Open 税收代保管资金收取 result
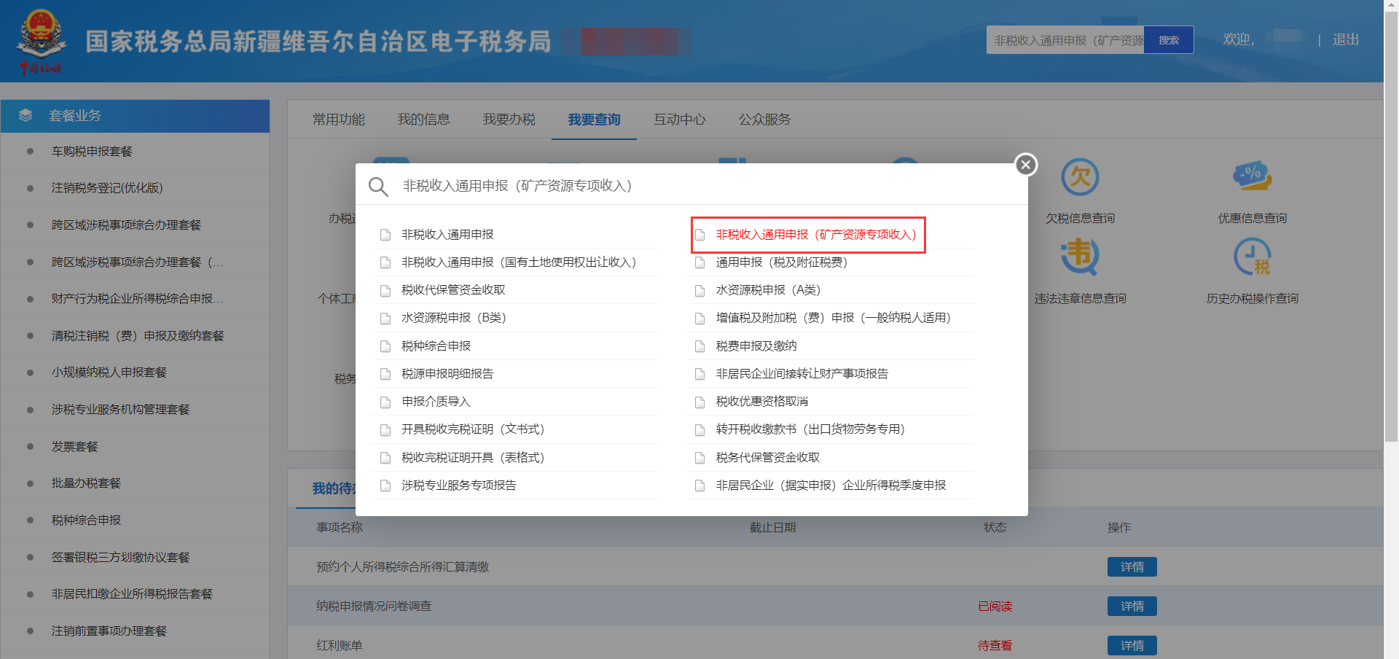 pos(453,290)
